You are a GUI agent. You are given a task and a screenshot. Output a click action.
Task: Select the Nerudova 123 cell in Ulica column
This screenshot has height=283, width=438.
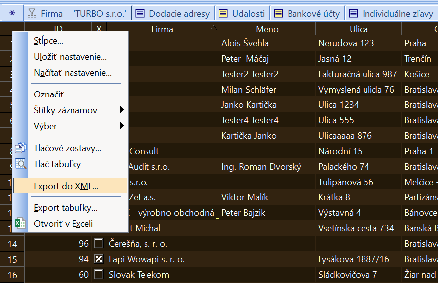click(x=346, y=43)
